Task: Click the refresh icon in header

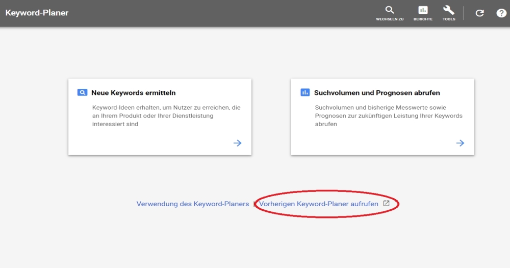Action: pyautogui.click(x=480, y=13)
